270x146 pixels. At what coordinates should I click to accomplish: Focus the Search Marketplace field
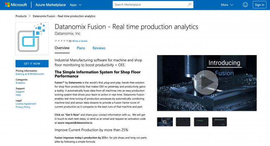(x=153, y=5)
